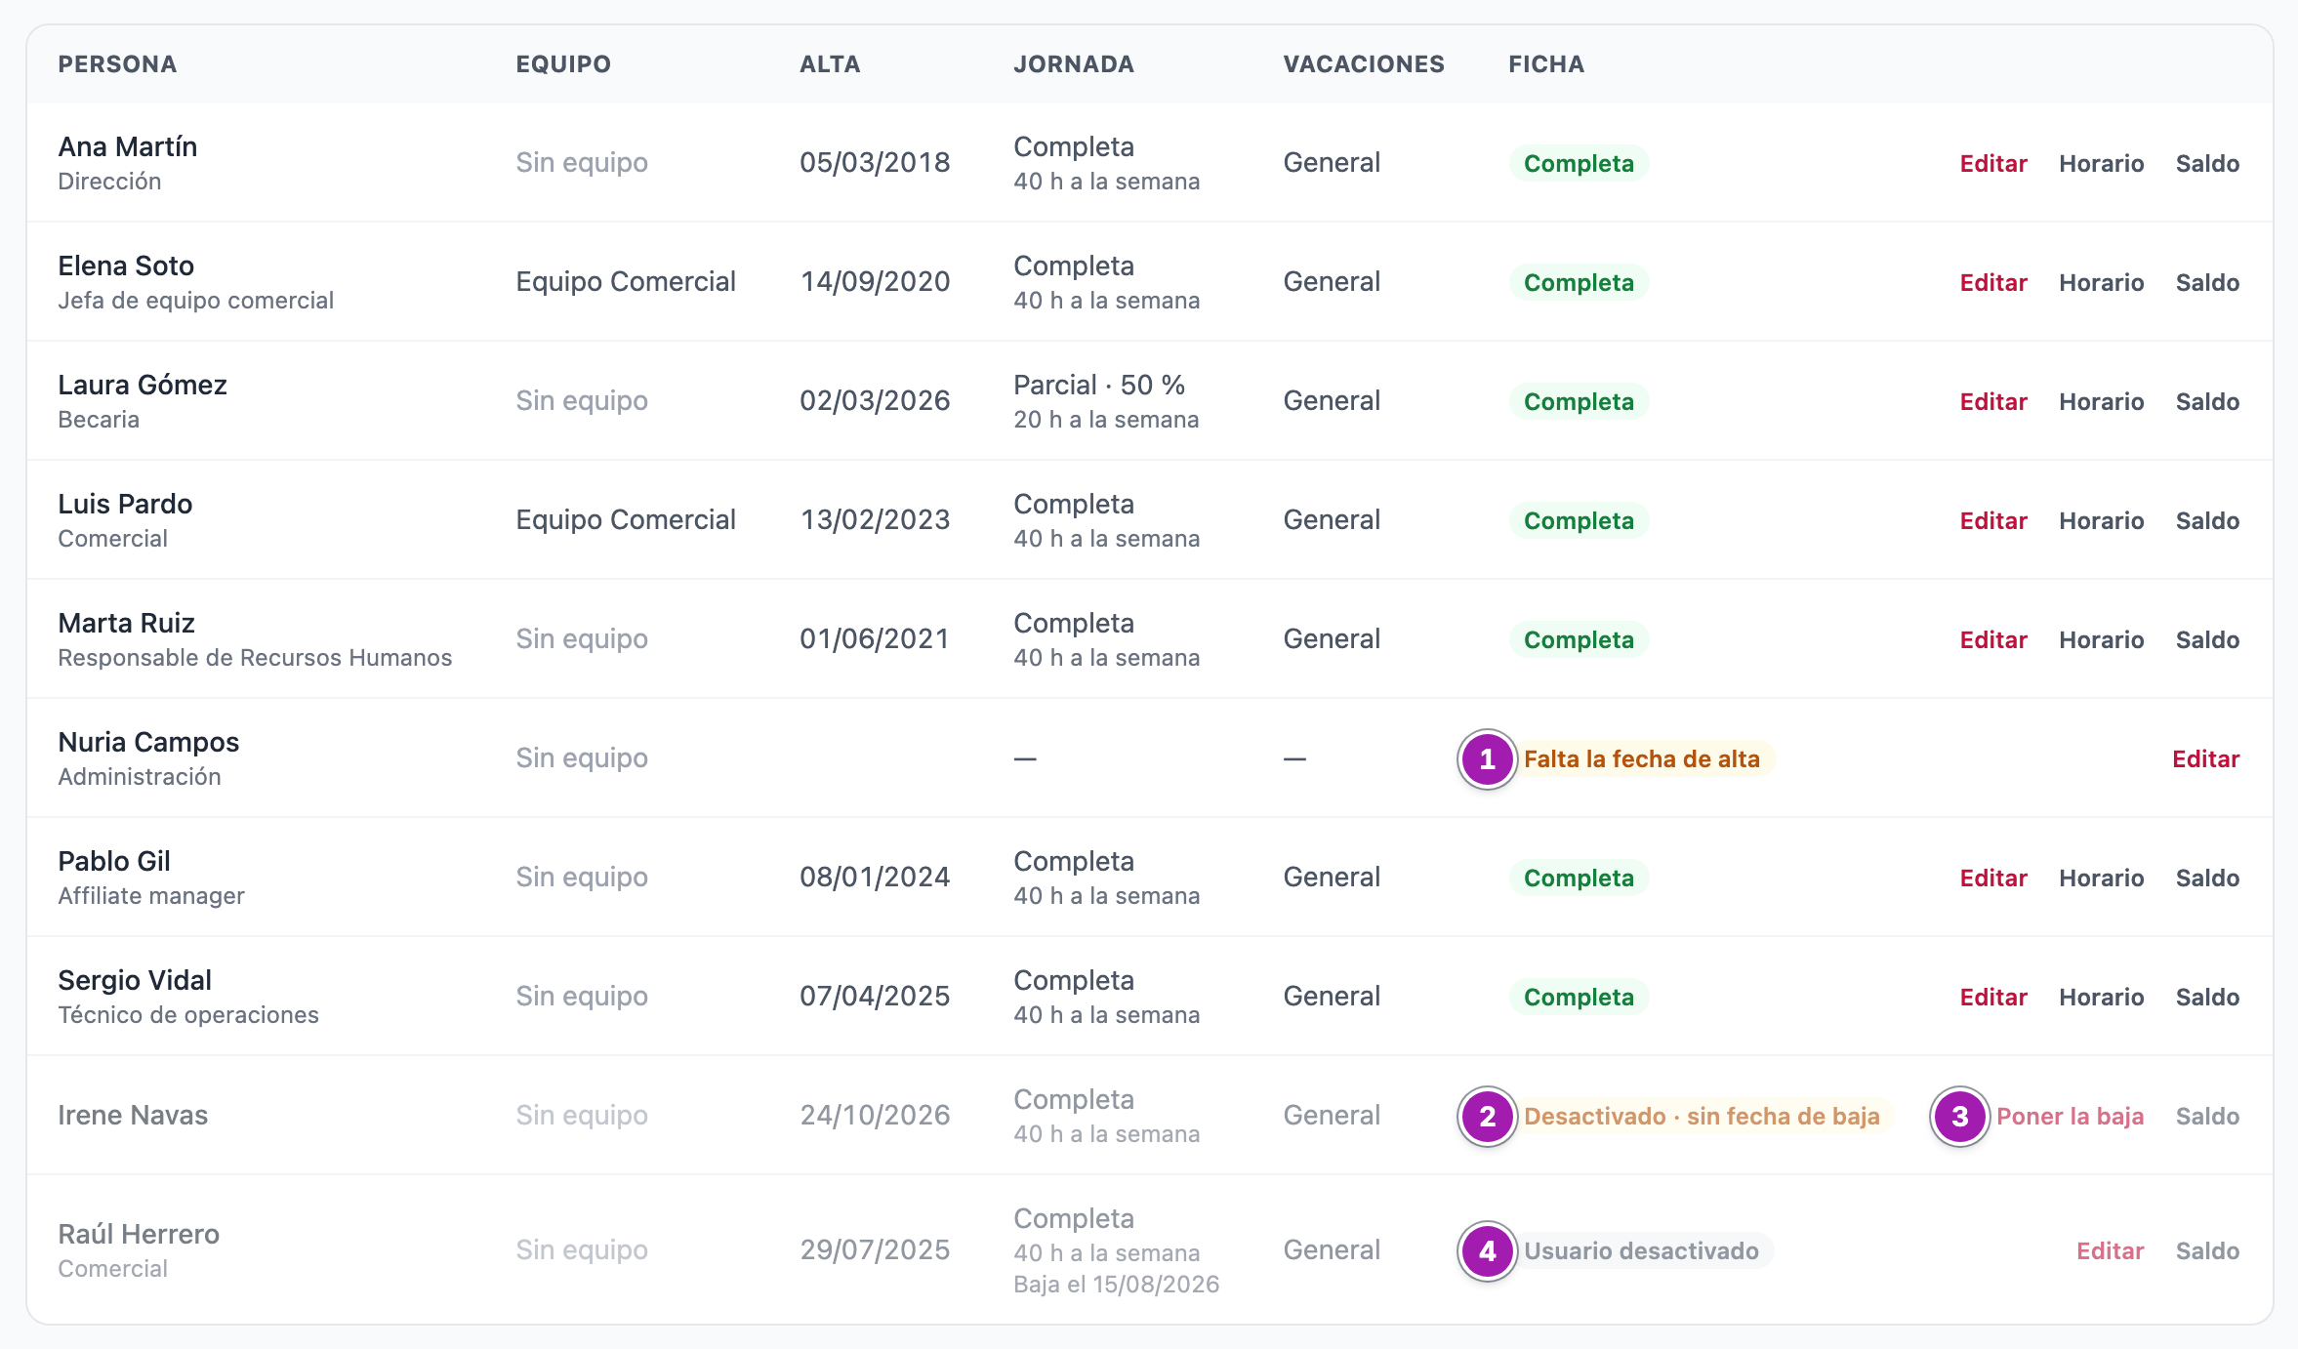Click the 'Usuario desactivado' badge
Viewport: 2298px width, 1349px height.
(1641, 1250)
